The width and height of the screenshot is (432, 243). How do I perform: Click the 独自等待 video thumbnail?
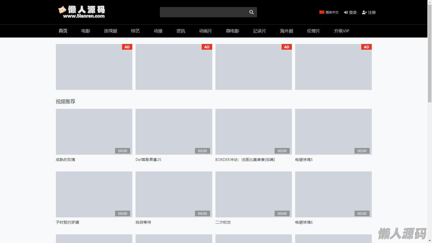point(174,194)
